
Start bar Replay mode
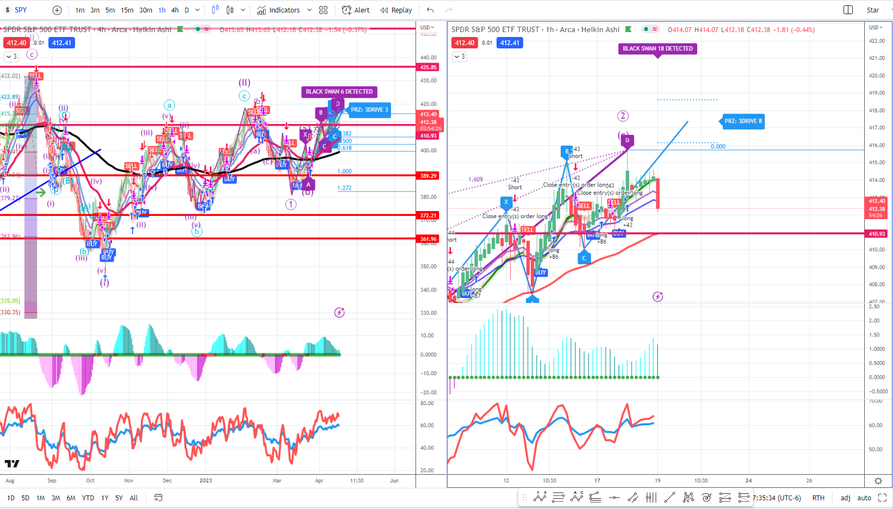pos(396,10)
